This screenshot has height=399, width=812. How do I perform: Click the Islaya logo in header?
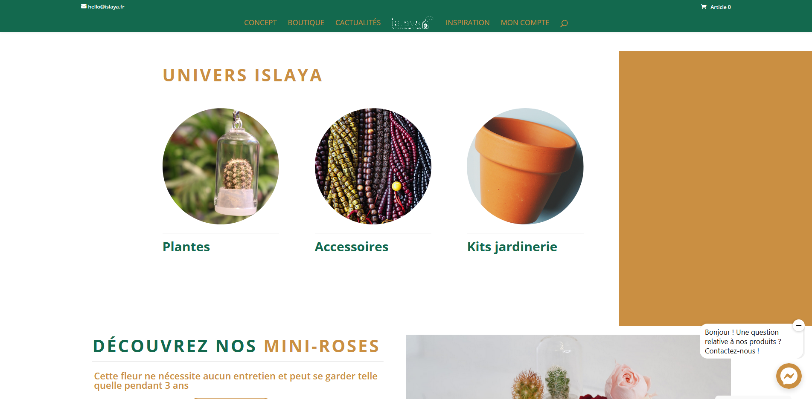pyautogui.click(x=413, y=23)
